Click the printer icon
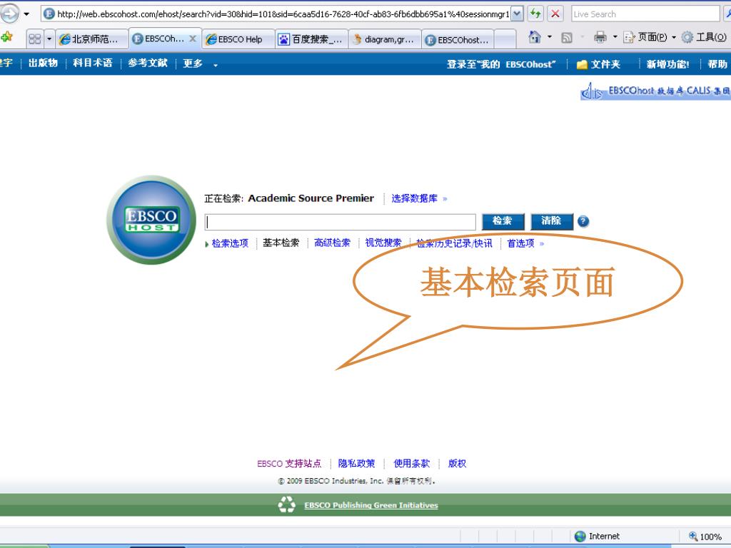This screenshot has width=731, height=548. click(600, 37)
